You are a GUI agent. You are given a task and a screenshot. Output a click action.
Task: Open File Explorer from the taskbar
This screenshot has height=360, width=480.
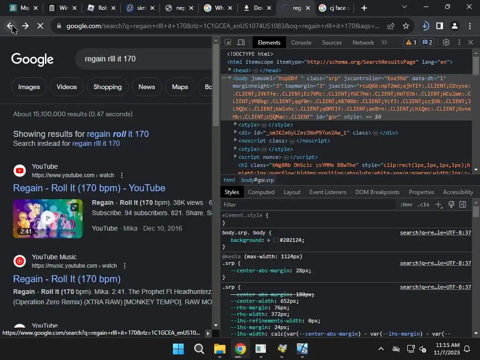pos(219,349)
